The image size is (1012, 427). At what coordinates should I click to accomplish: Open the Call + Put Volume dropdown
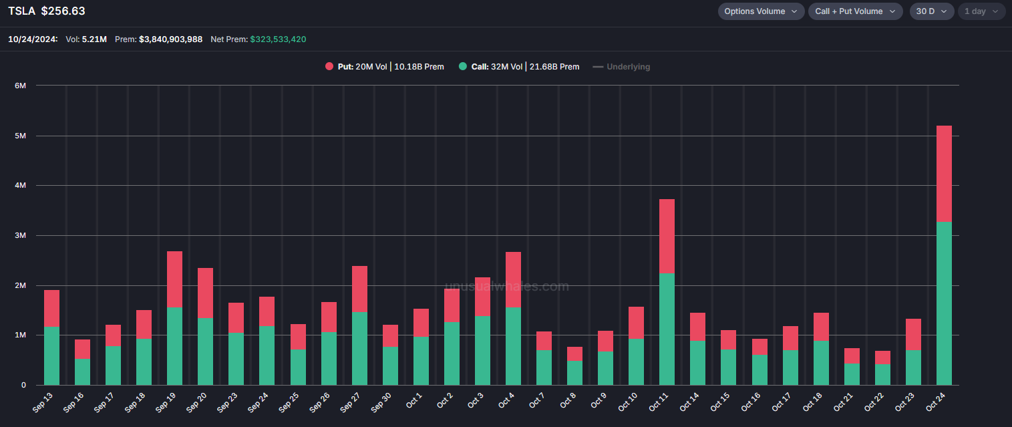point(855,11)
